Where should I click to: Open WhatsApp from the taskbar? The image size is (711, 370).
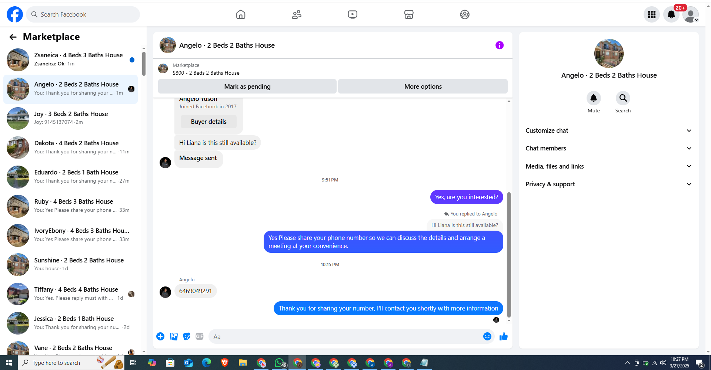pyautogui.click(x=280, y=363)
